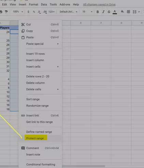
Task: Select Randomize range option
Action: click(x=40, y=105)
